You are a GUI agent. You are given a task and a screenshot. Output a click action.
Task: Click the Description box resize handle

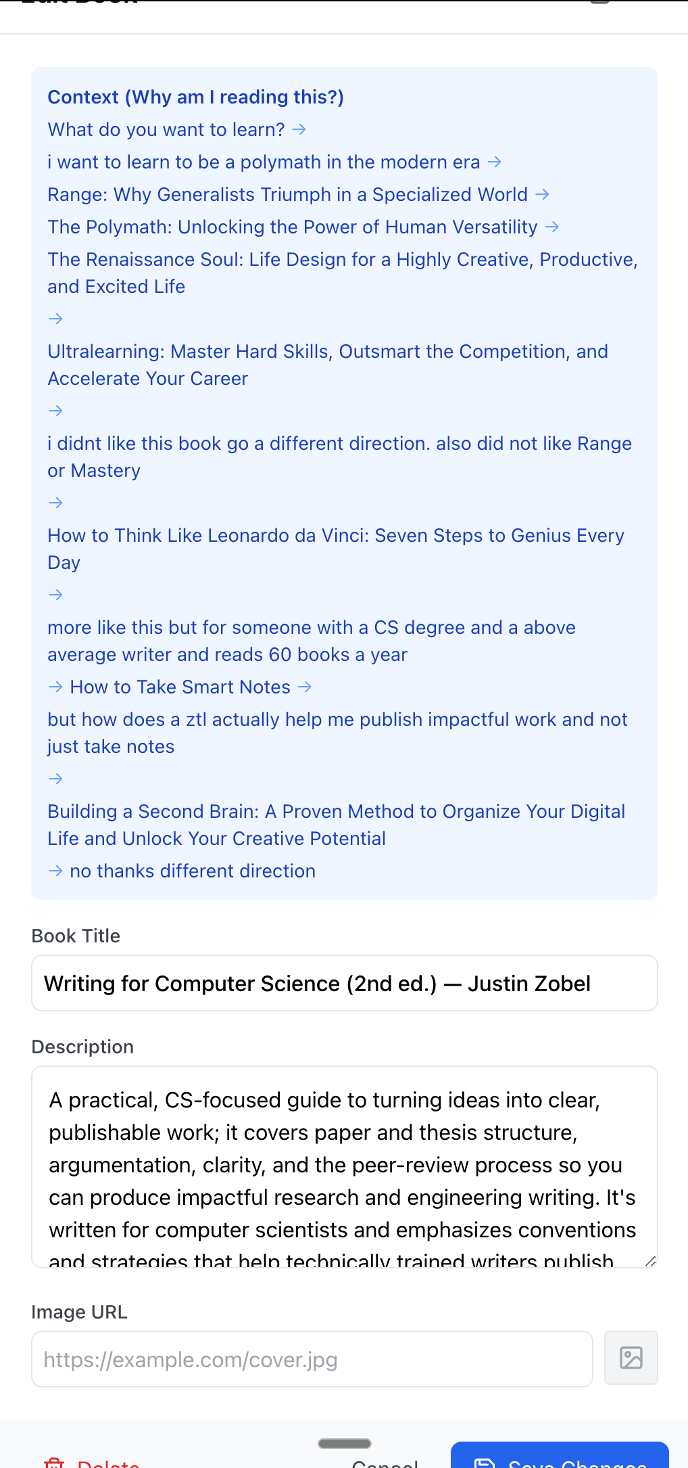(x=650, y=1260)
